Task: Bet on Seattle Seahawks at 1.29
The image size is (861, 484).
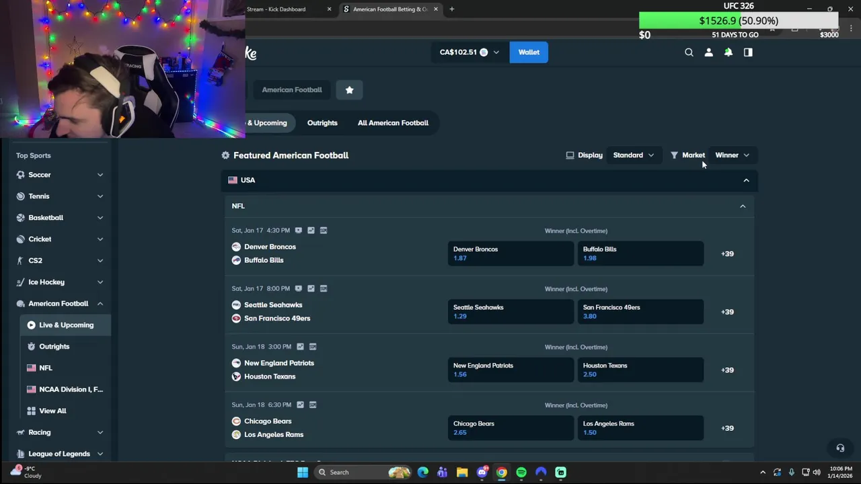Action: point(511,312)
